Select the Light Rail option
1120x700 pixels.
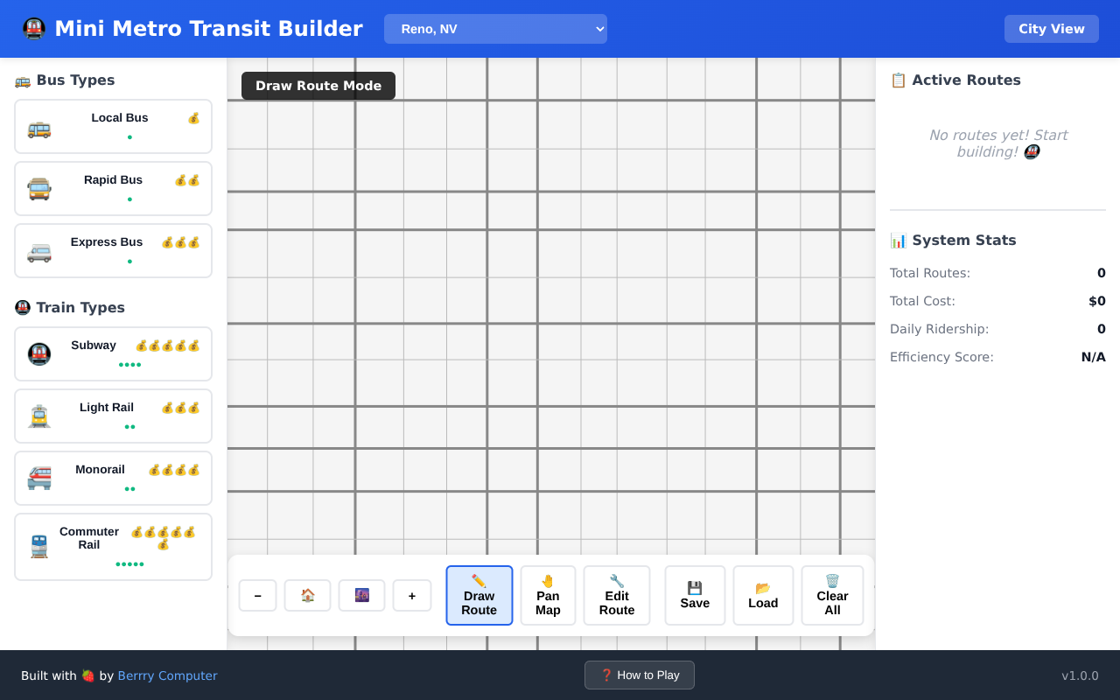click(112, 416)
